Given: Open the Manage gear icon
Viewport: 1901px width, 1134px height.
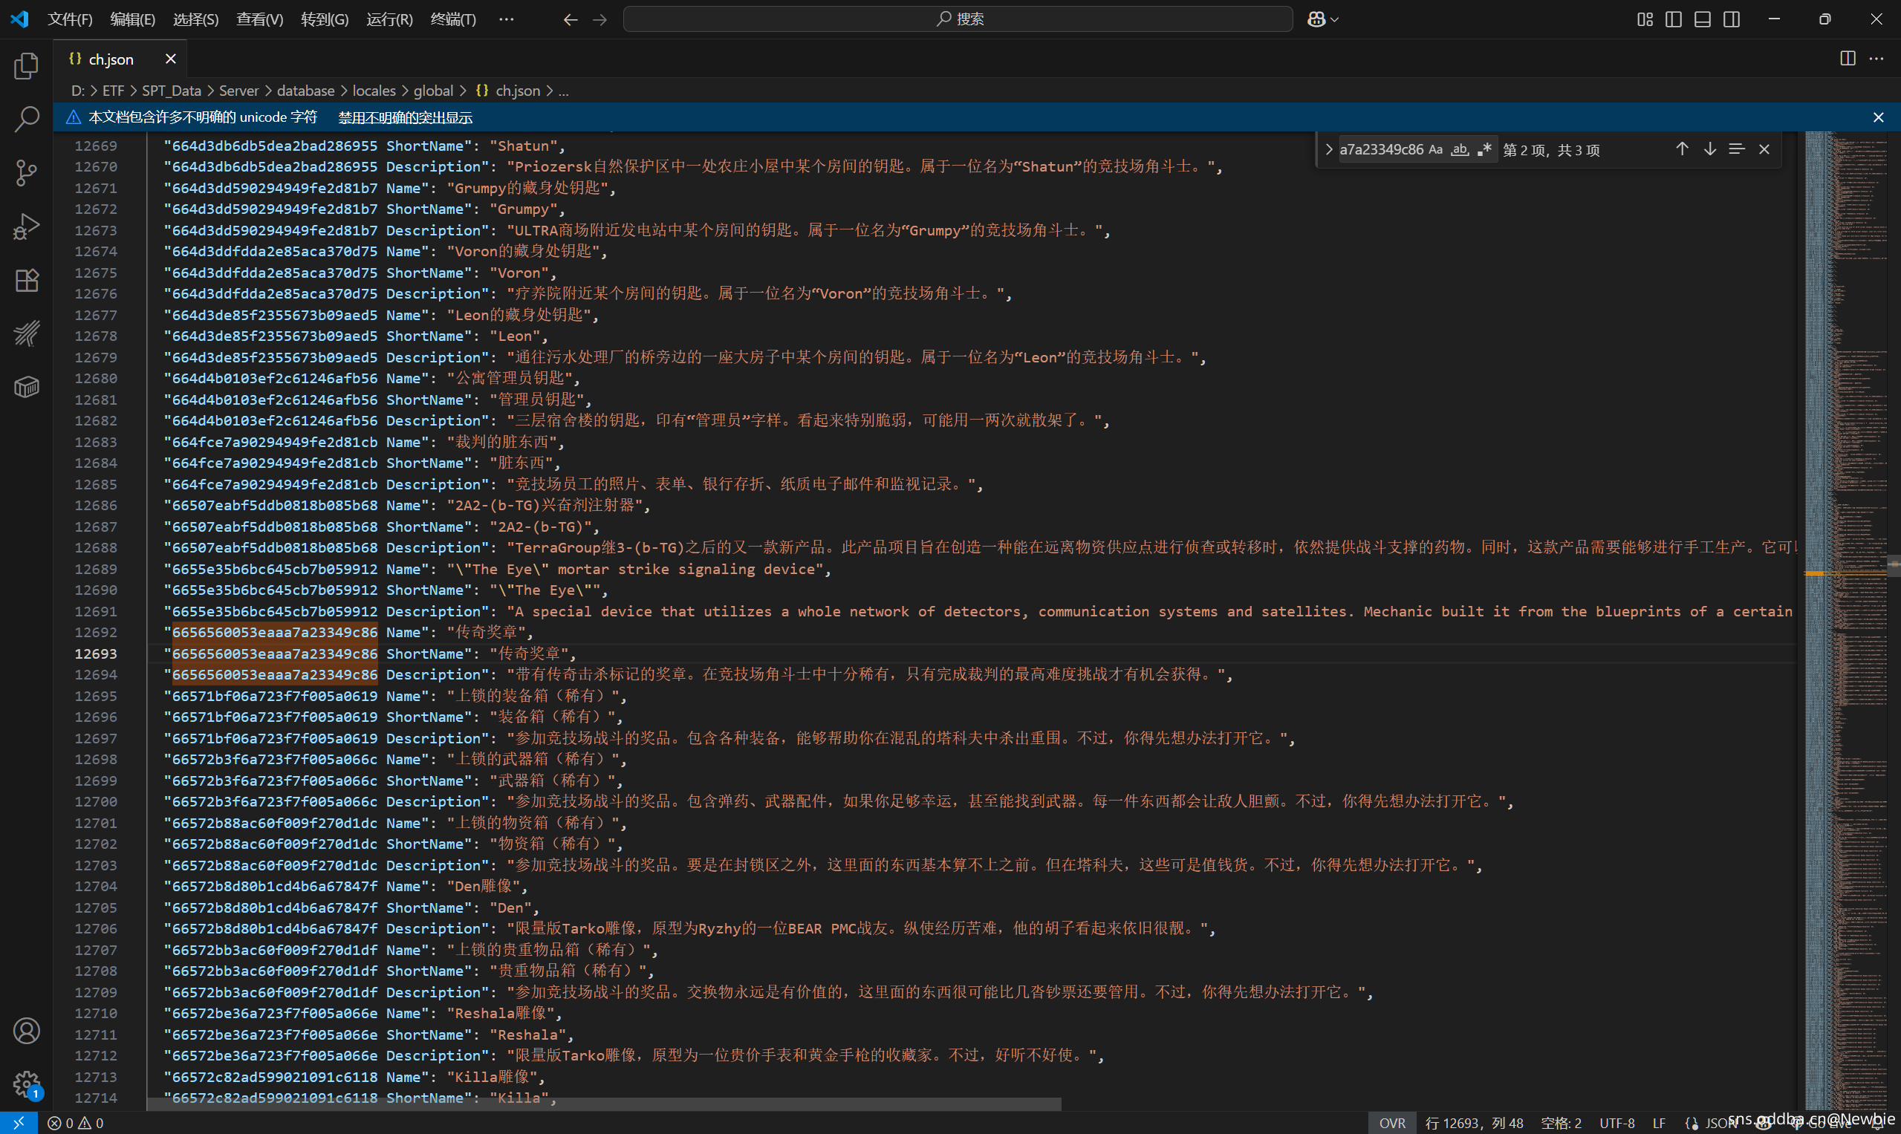Looking at the screenshot, I should coord(27,1084).
